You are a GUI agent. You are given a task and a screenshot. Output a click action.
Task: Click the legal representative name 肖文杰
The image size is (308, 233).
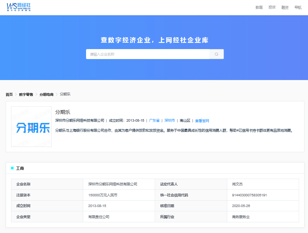pos(237,184)
